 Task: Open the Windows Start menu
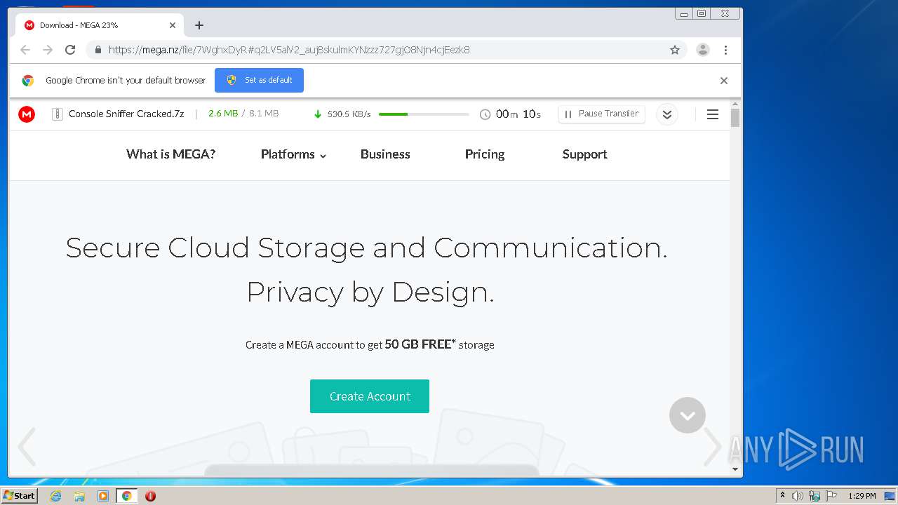(20, 495)
